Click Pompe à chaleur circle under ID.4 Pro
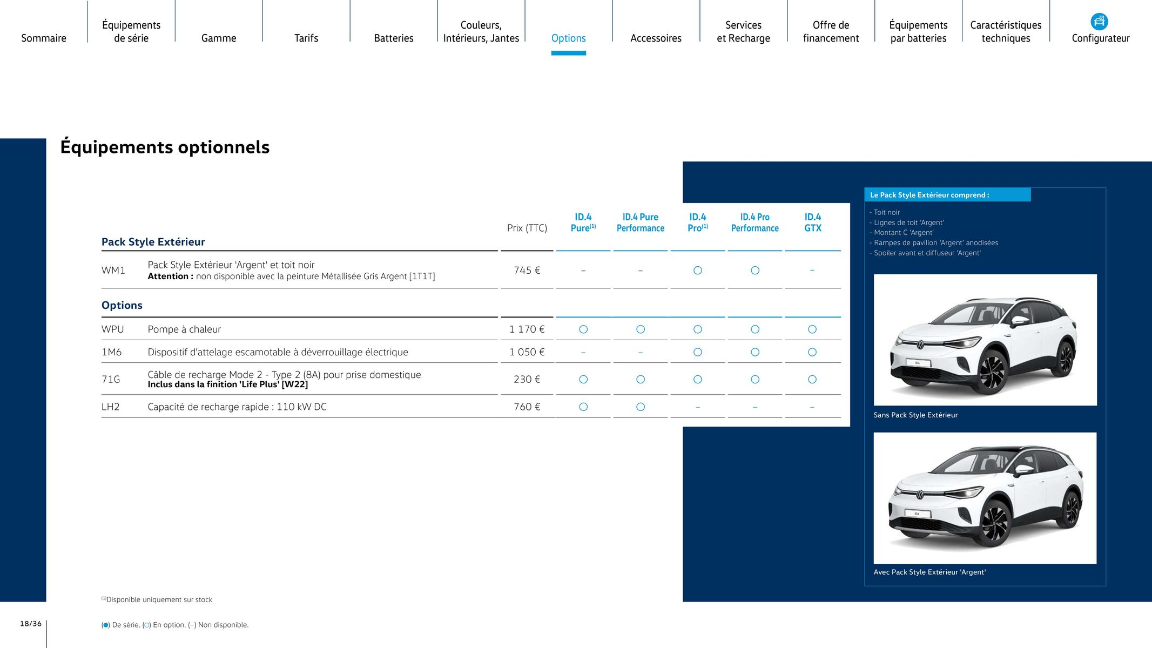Image resolution: width=1152 pixels, height=648 pixels. tap(698, 329)
